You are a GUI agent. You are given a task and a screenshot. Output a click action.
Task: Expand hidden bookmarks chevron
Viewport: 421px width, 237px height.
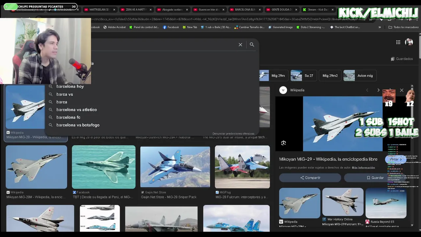tap(380, 27)
